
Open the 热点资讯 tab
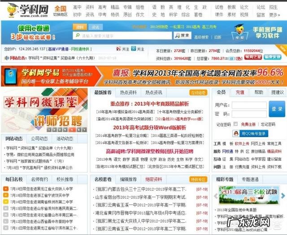154,92
